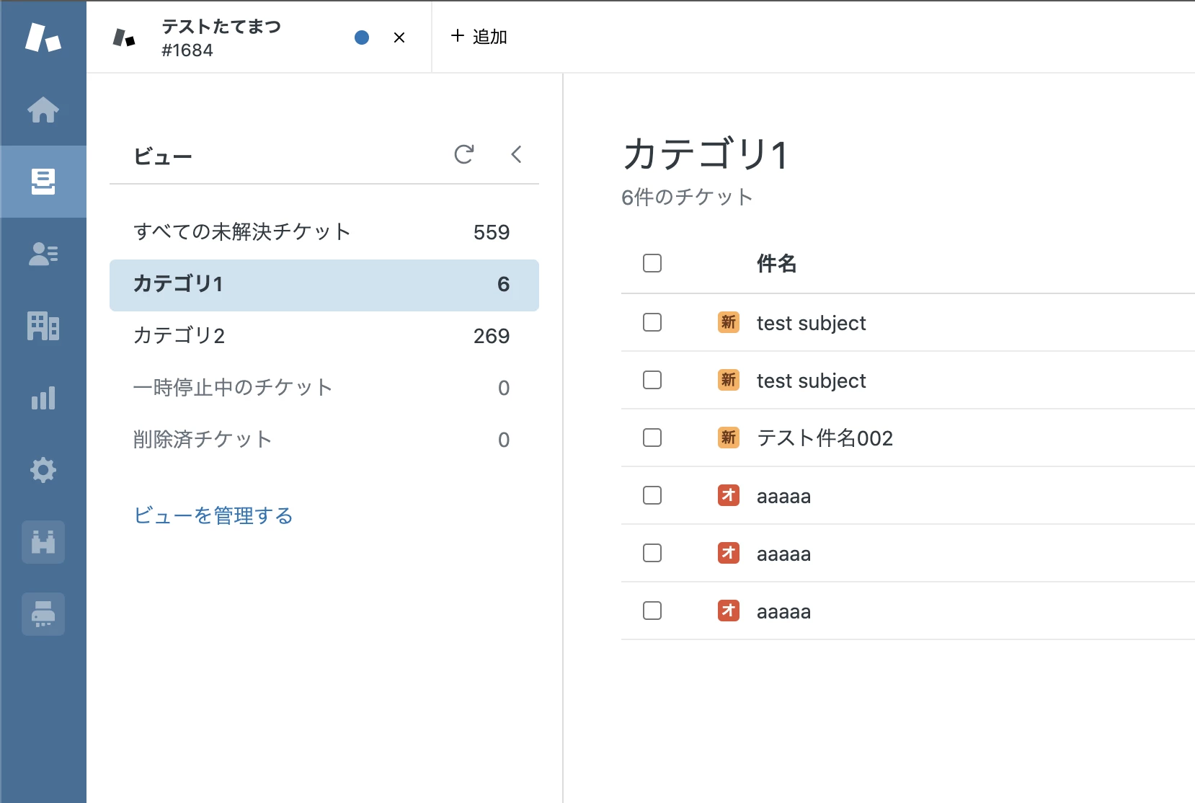Viewport: 1195px width, 803px height.
Task: Open すべての未解決チケット view
Action: click(x=324, y=232)
